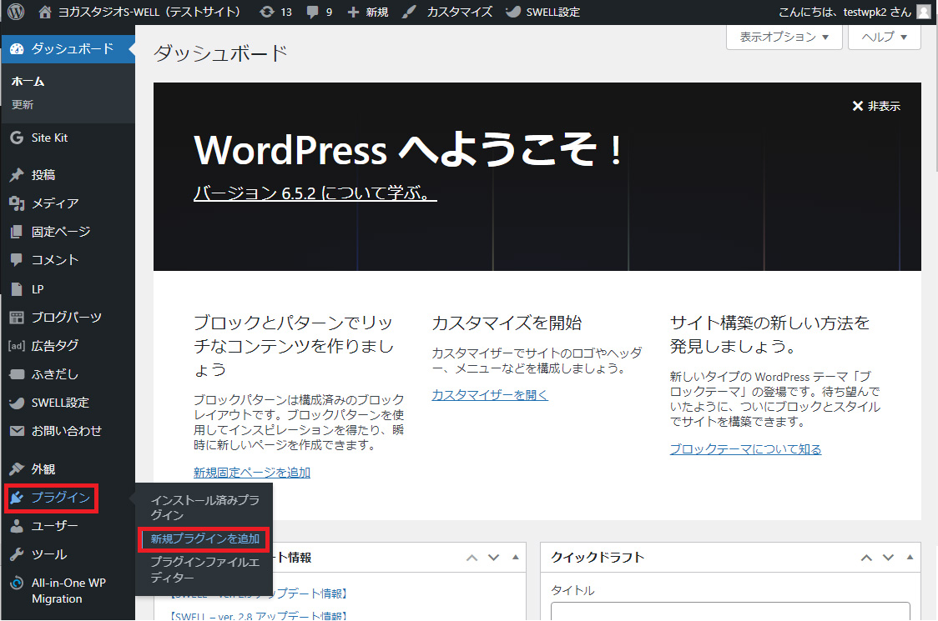938x621 pixels.
Task: Click the SWELL設定 icon in the admin bar
Action: tap(512, 12)
